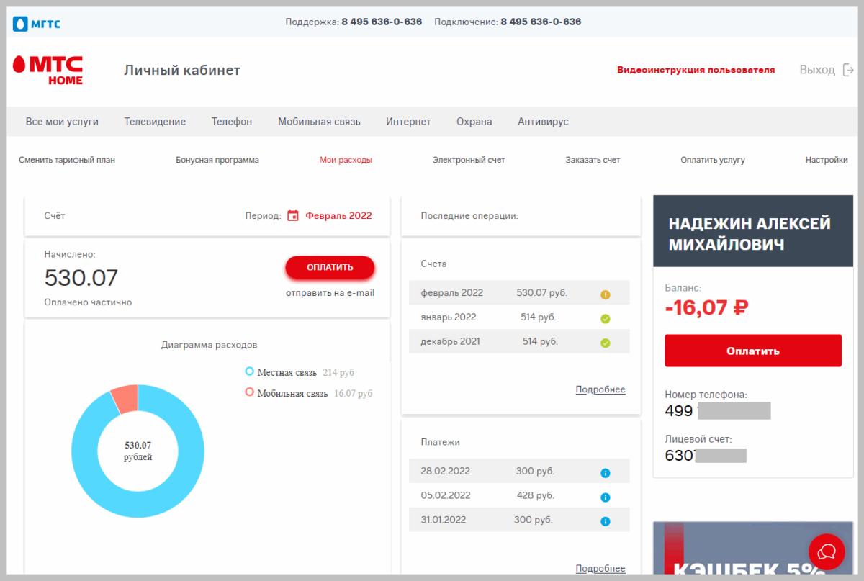Click the green check icon for январь 2022
Image resolution: width=864 pixels, height=581 pixels.
click(x=605, y=318)
